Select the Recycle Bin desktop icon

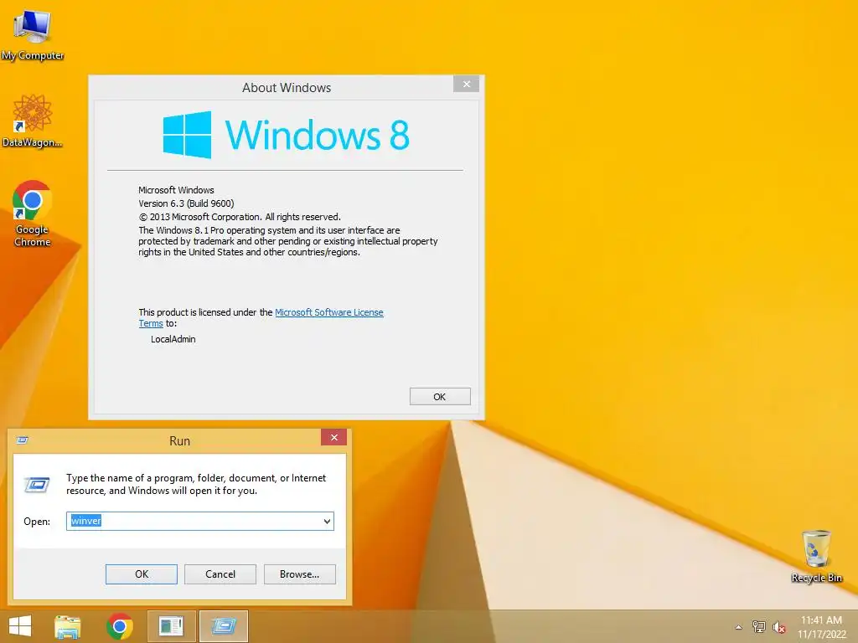pos(816,556)
